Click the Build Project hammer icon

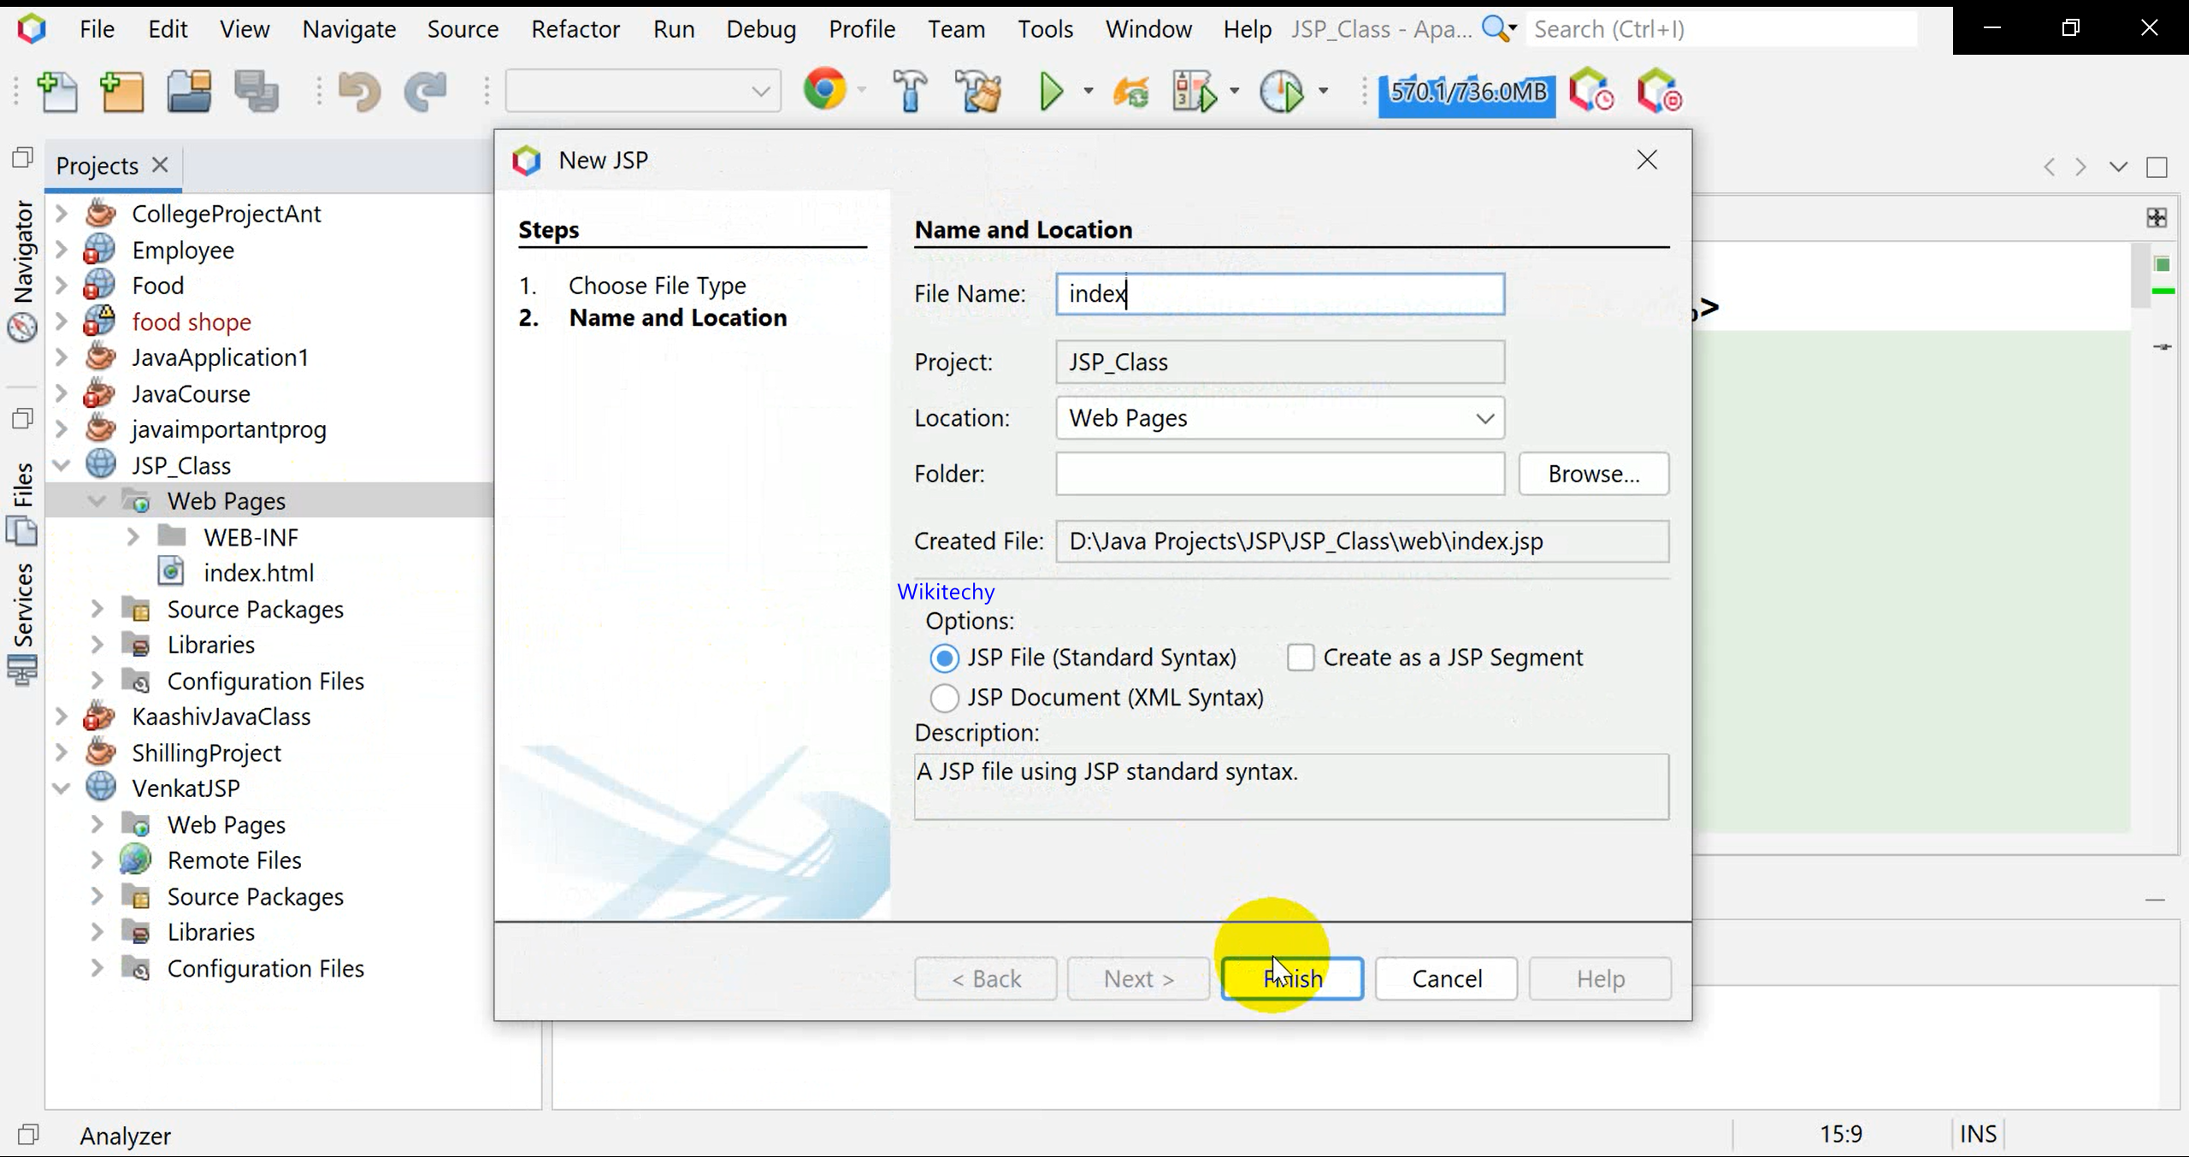pos(910,91)
